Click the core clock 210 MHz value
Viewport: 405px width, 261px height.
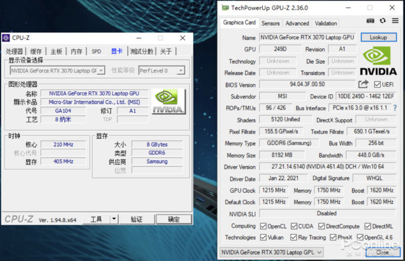(x=63, y=145)
